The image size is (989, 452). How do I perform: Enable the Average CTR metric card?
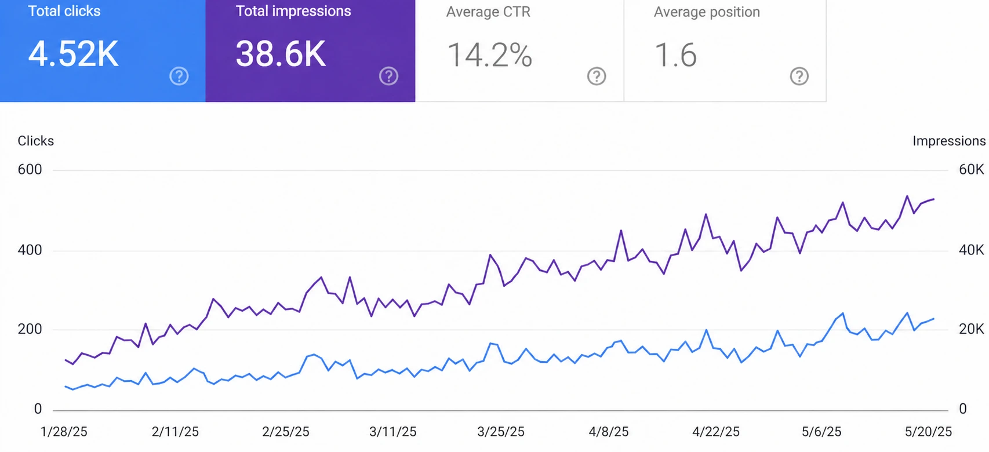(x=519, y=51)
